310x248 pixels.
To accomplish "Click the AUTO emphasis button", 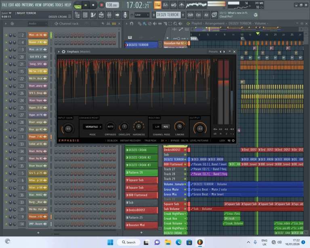I will (110, 127).
